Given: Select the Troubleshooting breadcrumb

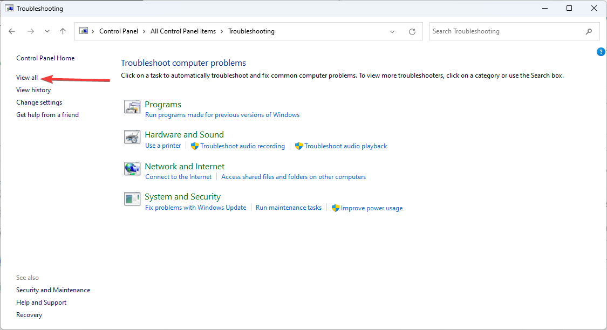Looking at the screenshot, I should (251, 31).
